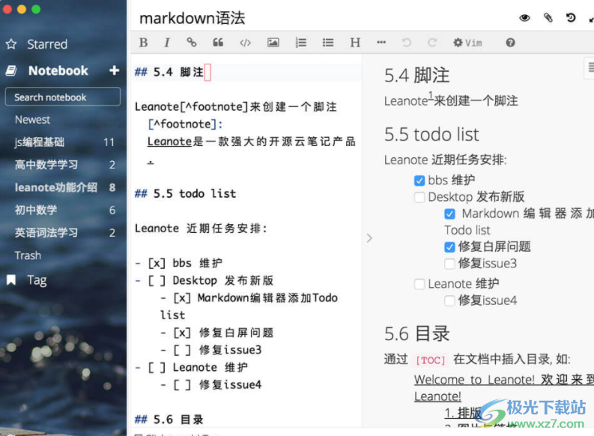Viewport: 594px width, 436px height.
Task: Check the Desktop 发布新版 checkbox
Action: (419, 197)
